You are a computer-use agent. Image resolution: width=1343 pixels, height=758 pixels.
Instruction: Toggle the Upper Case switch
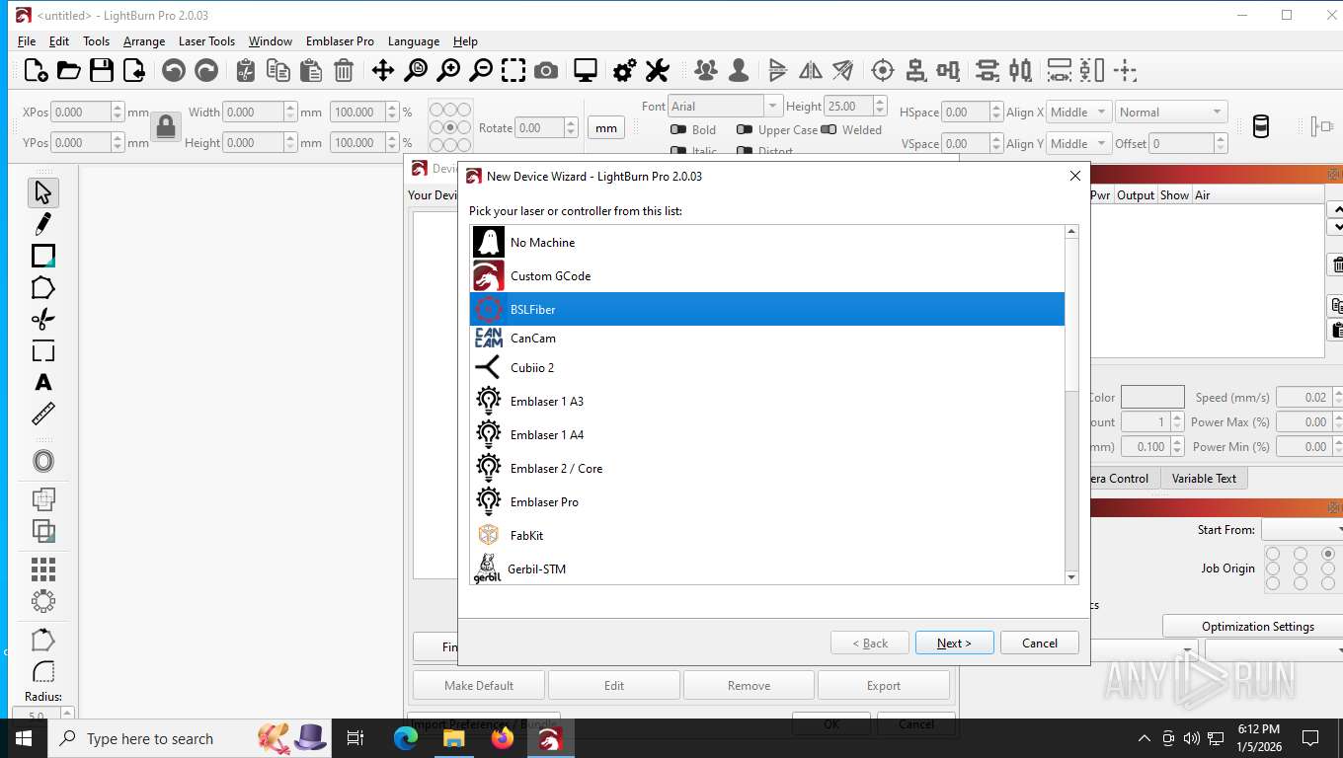tap(745, 129)
